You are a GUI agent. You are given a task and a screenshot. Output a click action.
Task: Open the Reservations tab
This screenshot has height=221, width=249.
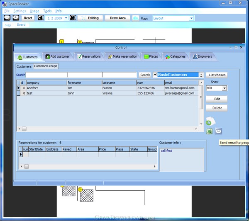(89, 56)
